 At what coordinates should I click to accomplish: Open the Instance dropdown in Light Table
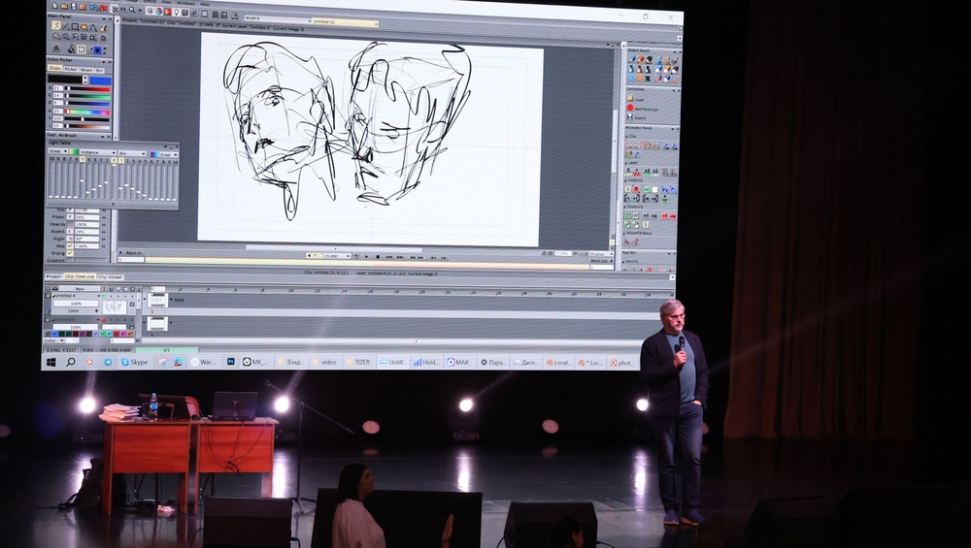[x=95, y=153]
